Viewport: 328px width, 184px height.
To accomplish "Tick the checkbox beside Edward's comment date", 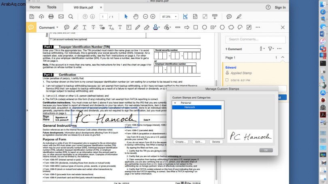I will click(227, 80).
